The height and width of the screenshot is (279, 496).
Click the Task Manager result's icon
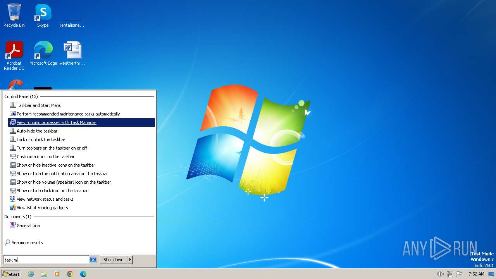click(x=13, y=122)
